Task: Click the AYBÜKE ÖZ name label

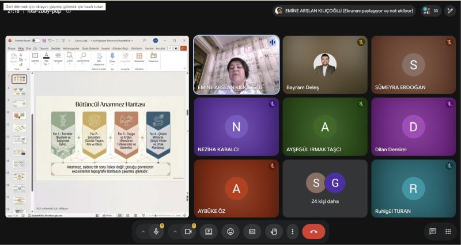Action: click(x=211, y=211)
